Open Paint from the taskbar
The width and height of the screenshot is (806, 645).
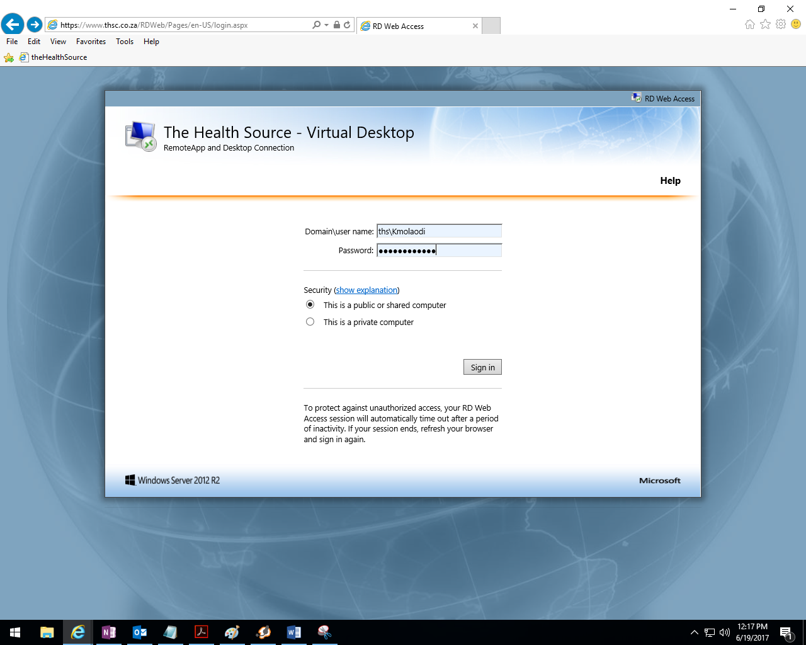(x=232, y=632)
